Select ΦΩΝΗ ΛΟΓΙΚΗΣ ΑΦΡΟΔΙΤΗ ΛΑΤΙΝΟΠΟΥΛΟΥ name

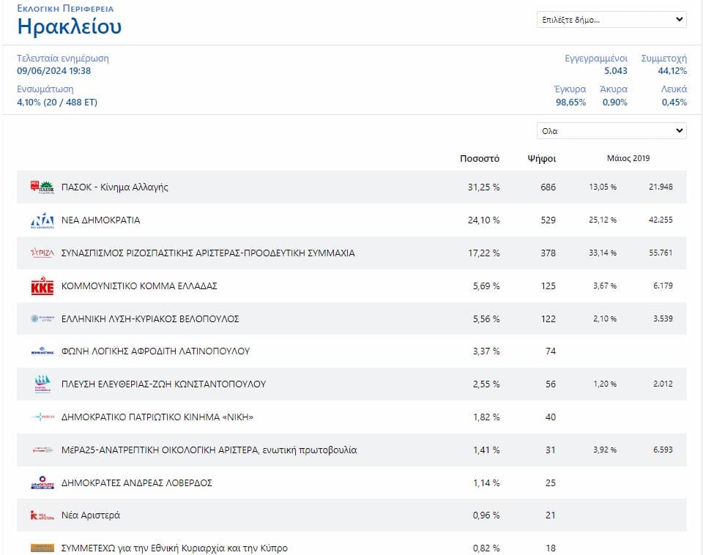coord(155,351)
